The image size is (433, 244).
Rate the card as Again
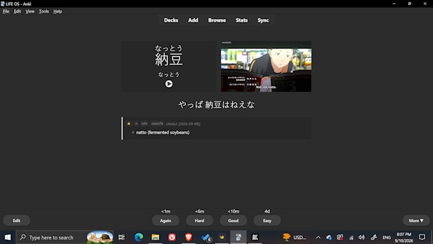point(166,220)
